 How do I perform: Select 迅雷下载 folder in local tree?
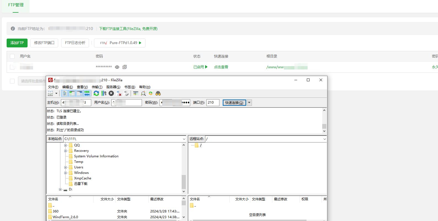[80, 184]
